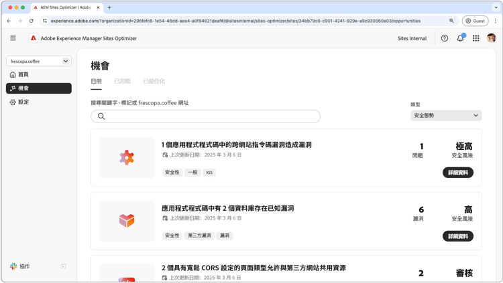Click the 安全性 tag on library card
Viewport: 503px width, 283px height.
[x=172, y=236]
